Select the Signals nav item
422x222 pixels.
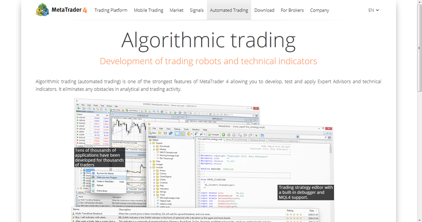[x=197, y=10]
